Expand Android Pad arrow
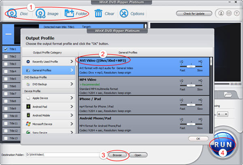Image resolution: width=243 pixels, height=165 pixels. click(x=72, y=107)
